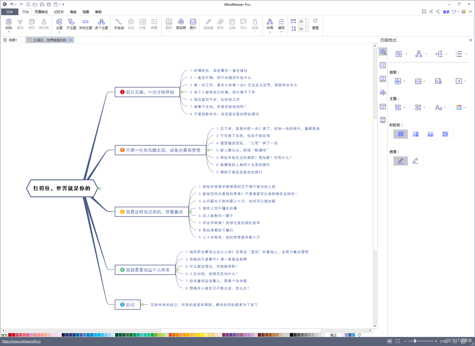This screenshot has height=346, width=475.
Task: Click the share icon at top right
Action: click(x=438, y=12)
